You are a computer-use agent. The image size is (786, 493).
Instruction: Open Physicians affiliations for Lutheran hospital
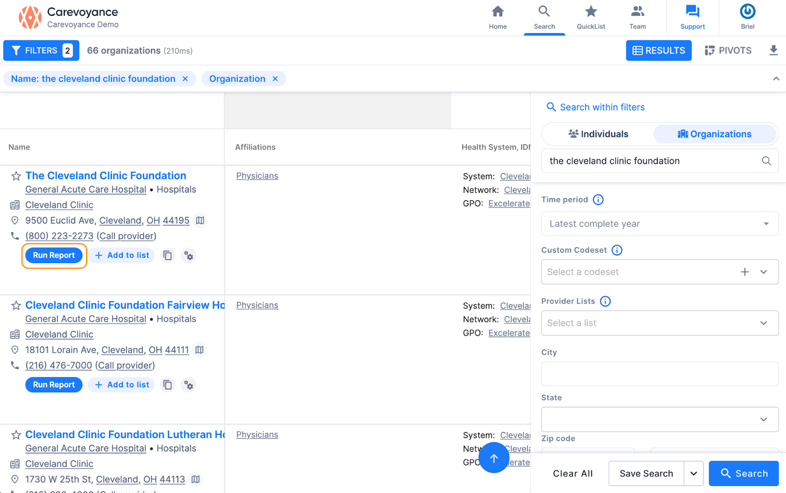[257, 435]
